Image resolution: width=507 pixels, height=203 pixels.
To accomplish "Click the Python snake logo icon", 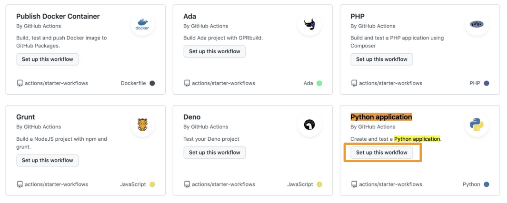I will [x=477, y=125].
